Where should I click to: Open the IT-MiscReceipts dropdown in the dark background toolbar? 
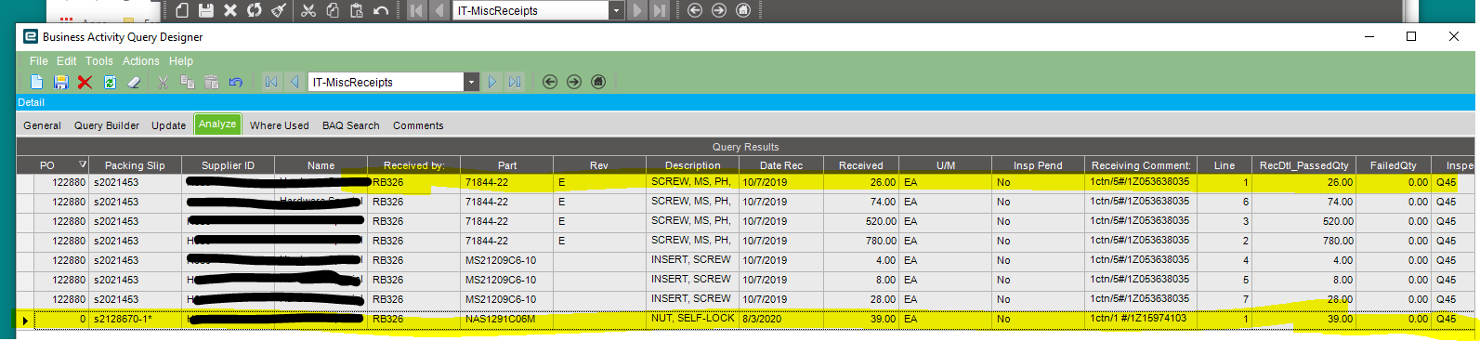pos(616,10)
